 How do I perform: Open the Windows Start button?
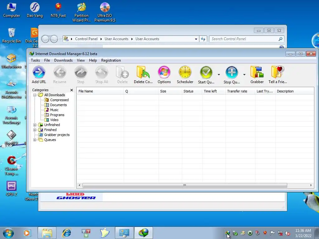tap(8, 233)
